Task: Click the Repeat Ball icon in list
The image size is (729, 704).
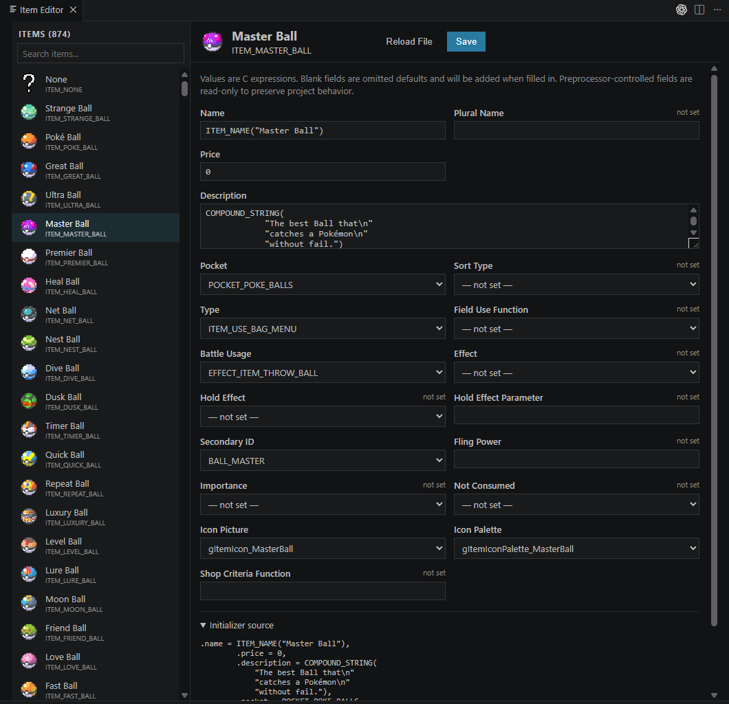Action: tap(29, 487)
